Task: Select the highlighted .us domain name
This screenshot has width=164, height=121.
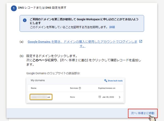Action: click(x=41, y=97)
